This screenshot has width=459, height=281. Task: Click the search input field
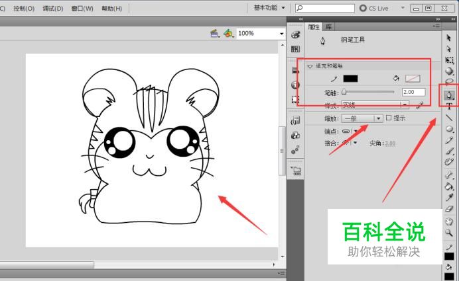tap(325, 8)
